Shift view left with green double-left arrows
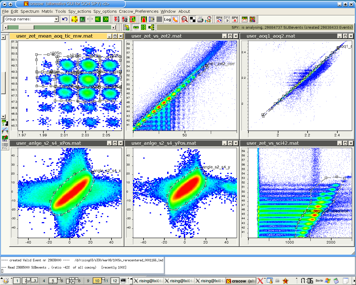356x285 pixels. point(98,19)
